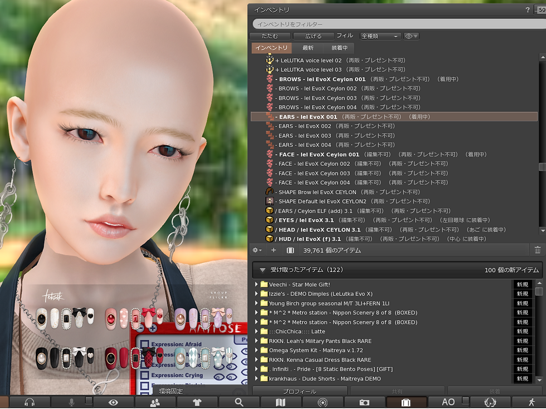Click the eye camera-view icon in bottom toolbar

113,402
